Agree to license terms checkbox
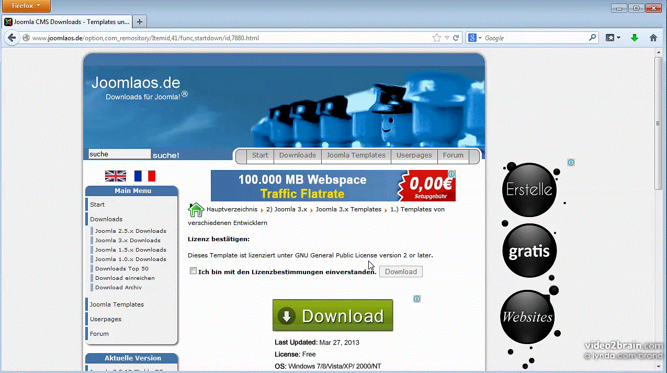 (x=193, y=271)
